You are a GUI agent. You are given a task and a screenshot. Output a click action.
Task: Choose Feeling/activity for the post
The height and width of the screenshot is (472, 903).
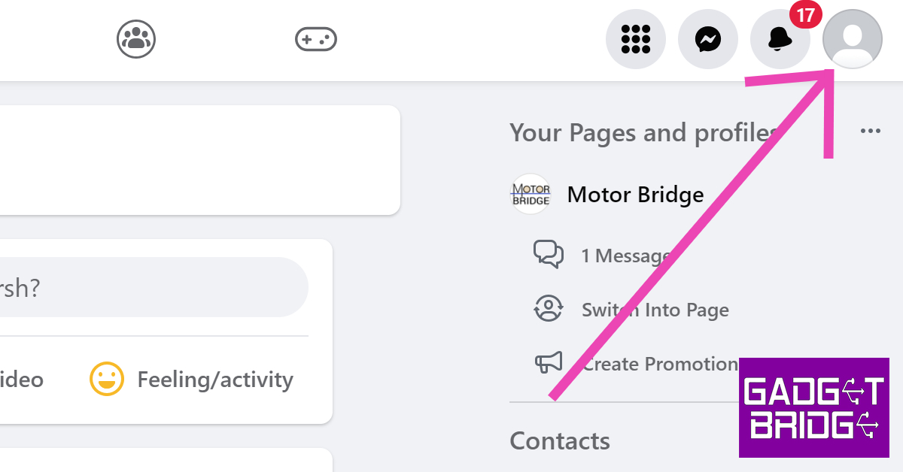coord(214,380)
